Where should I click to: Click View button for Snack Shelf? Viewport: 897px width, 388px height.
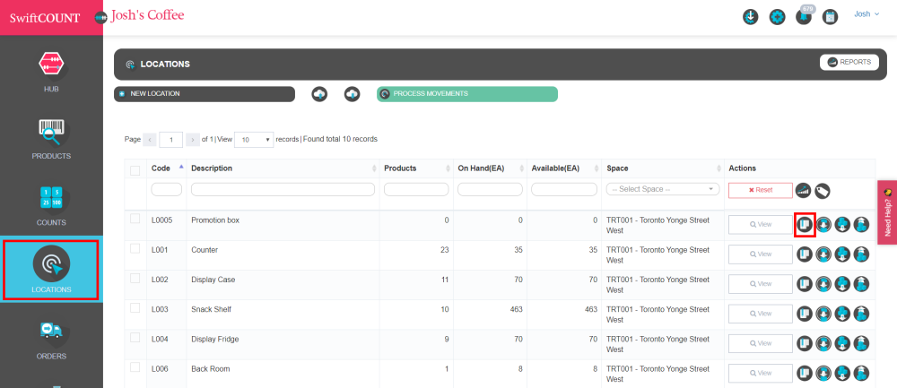pyautogui.click(x=761, y=314)
